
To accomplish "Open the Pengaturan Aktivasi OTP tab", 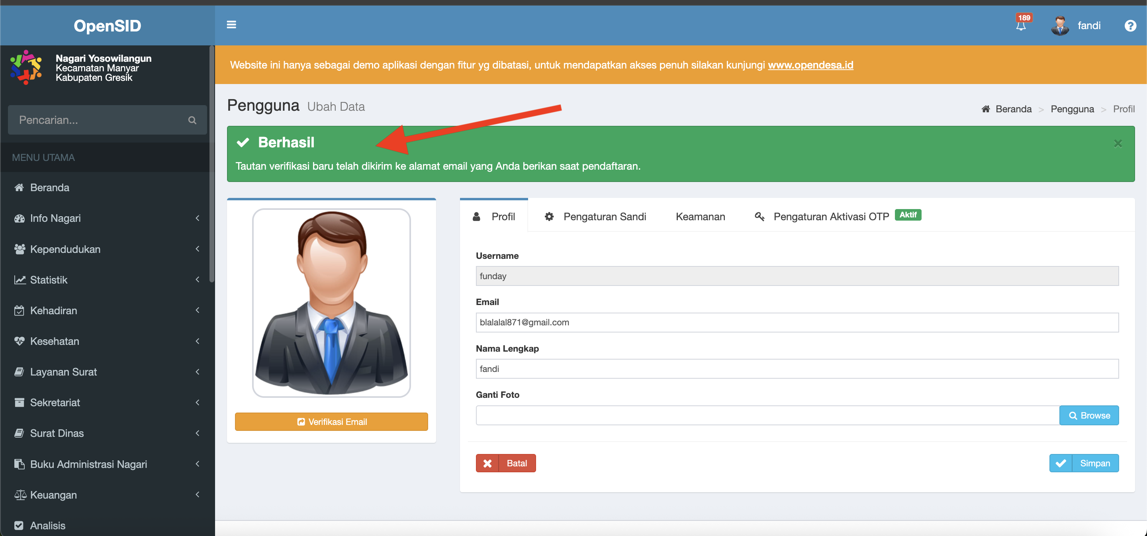I will pyautogui.click(x=830, y=216).
